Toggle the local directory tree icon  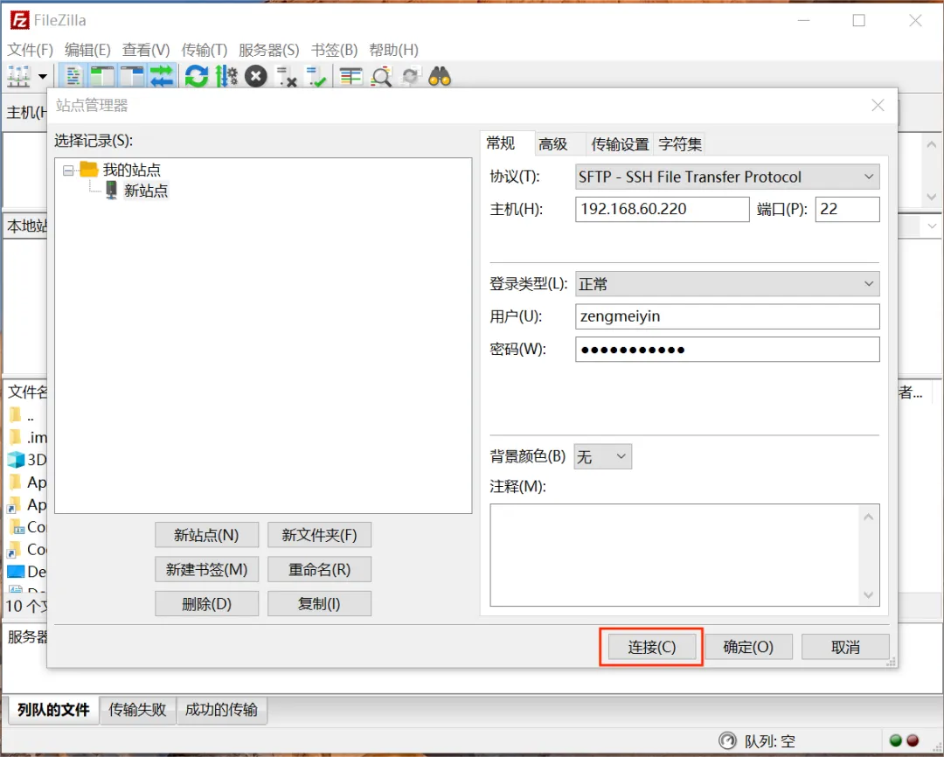[x=102, y=76]
